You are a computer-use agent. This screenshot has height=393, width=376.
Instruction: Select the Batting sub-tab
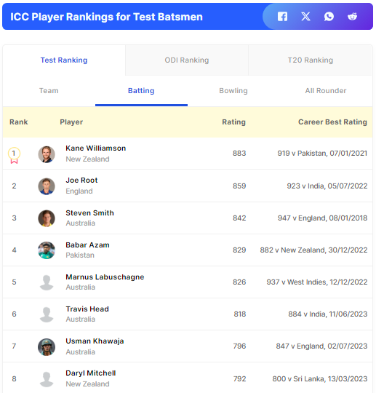141,91
